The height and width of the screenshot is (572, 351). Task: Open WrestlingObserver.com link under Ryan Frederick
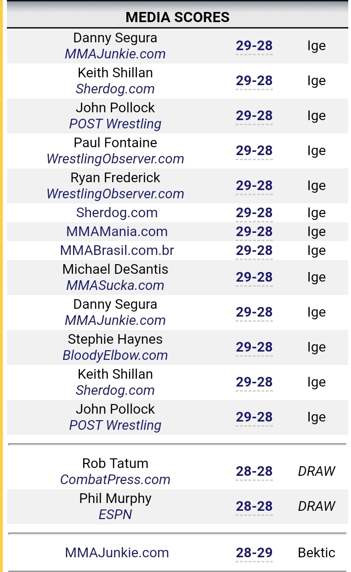[x=115, y=194]
